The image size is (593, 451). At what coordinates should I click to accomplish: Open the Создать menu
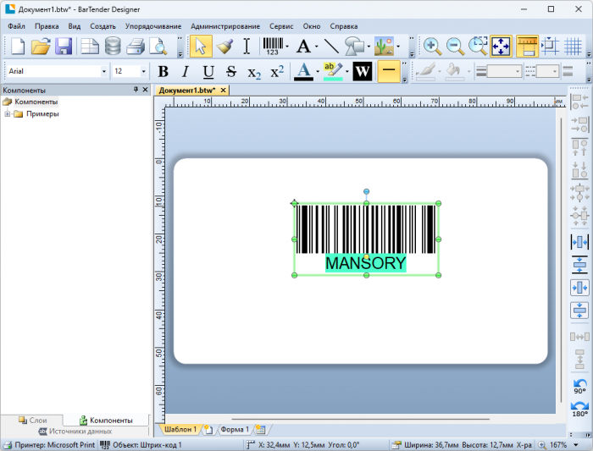pos(103,26)
